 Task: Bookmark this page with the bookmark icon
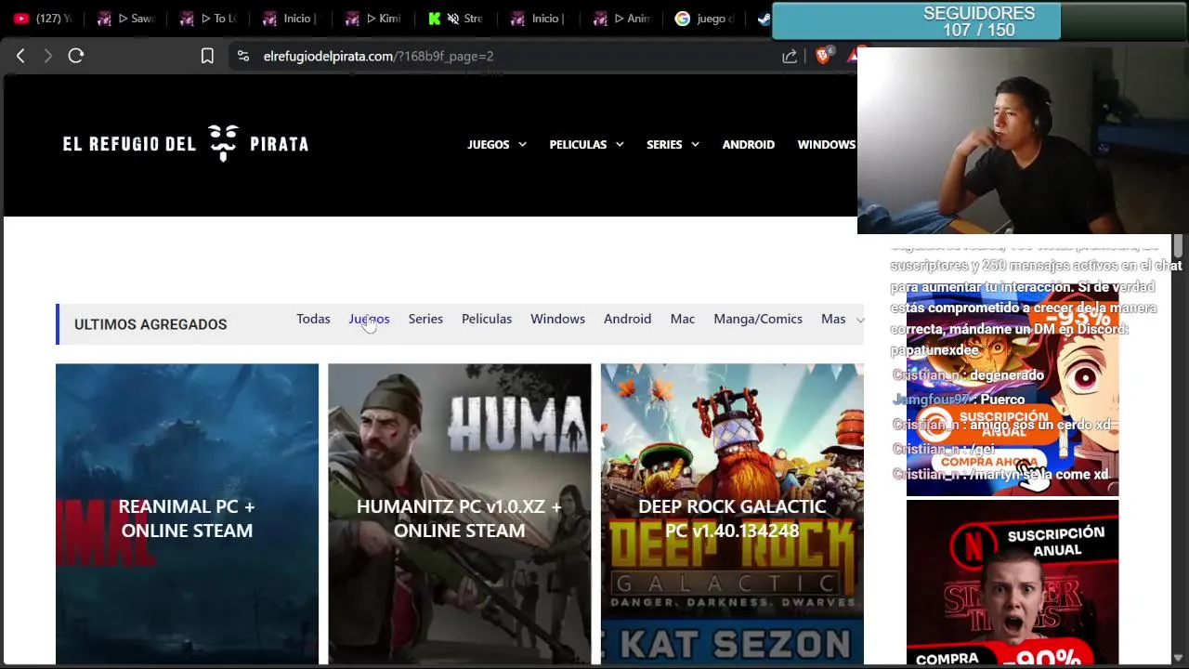(x=207, y=56)
